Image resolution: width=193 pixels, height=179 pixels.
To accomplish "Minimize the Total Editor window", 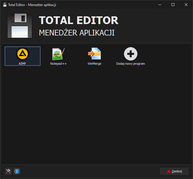I will [160, 5].
